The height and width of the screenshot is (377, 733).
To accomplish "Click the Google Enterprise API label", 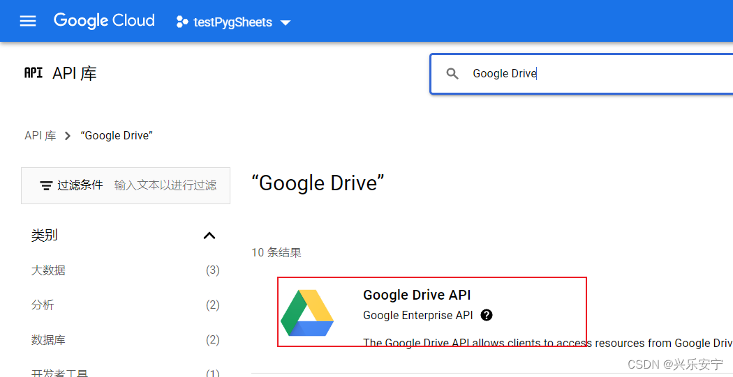I will (x=418, y=316).
